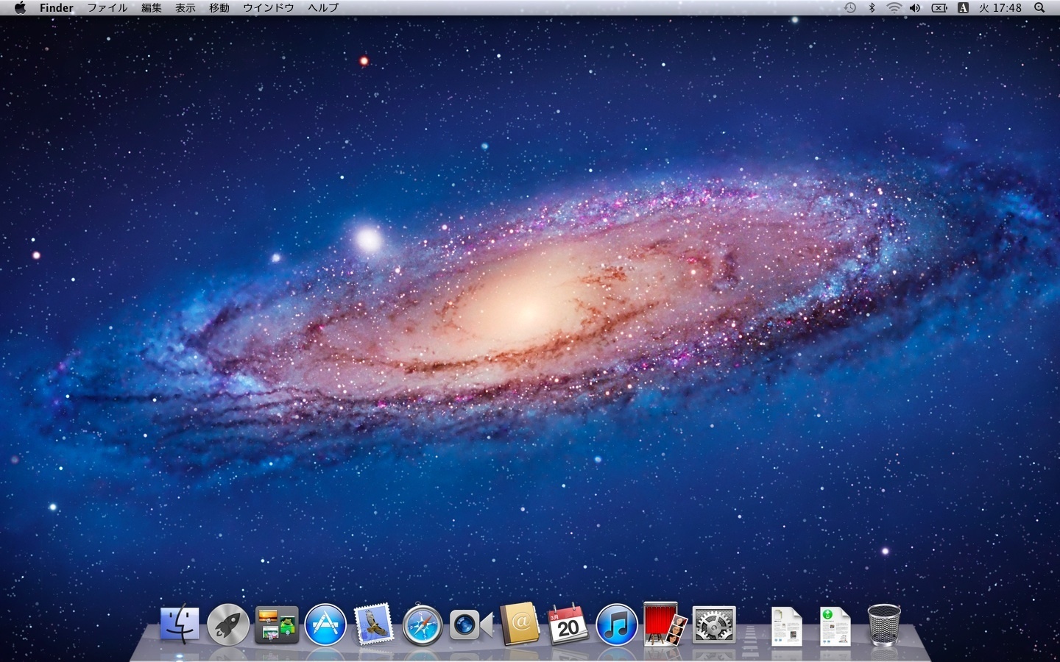Screen dimensions: 1060x662
Task: Click the clock showing 火 17:48
Action: click(x=1000, y=8)
